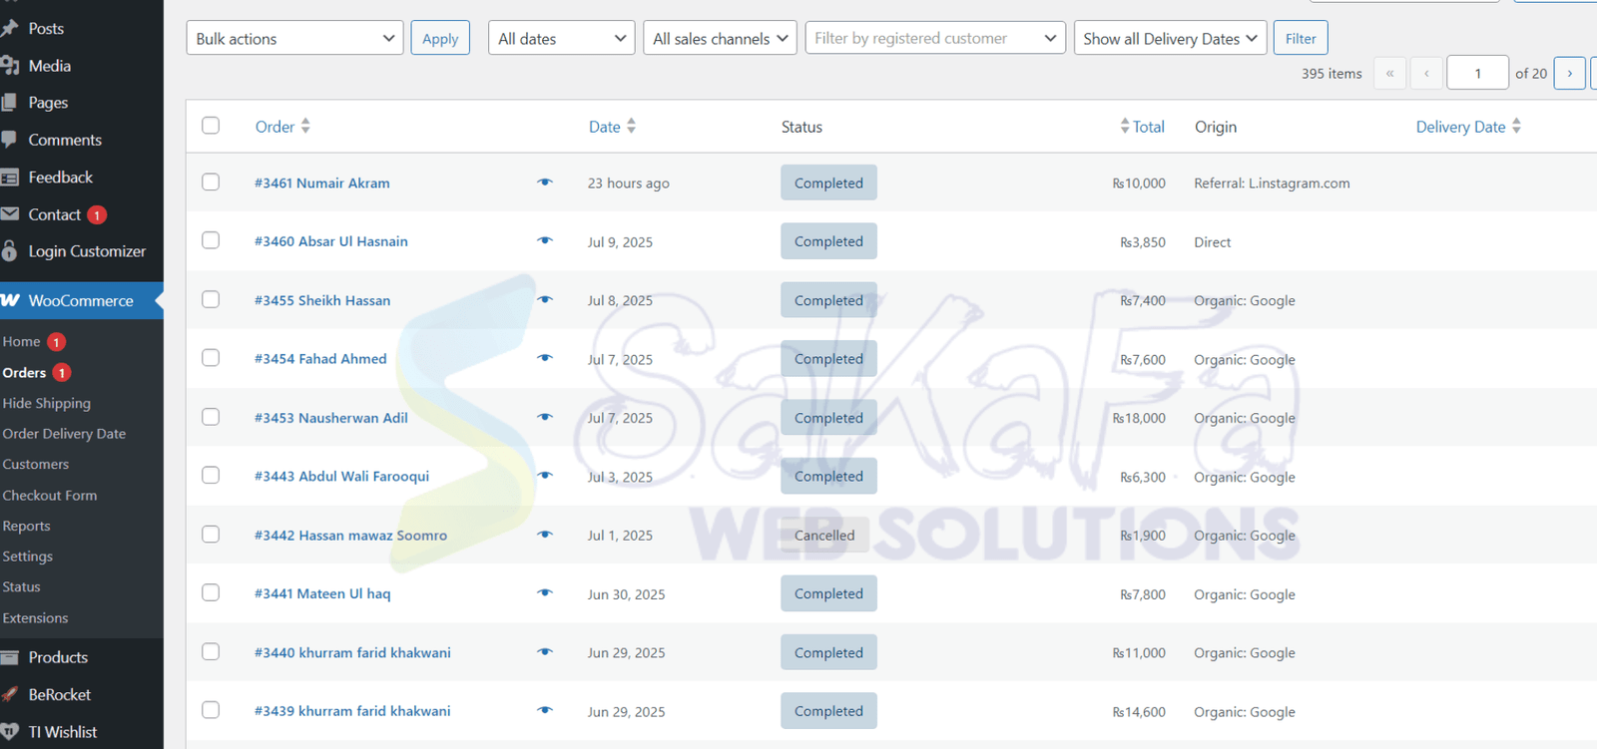Viewport: 1597px width, 749px height.
Task: Click the Media icon in sidebar
Action: [11, 66]
